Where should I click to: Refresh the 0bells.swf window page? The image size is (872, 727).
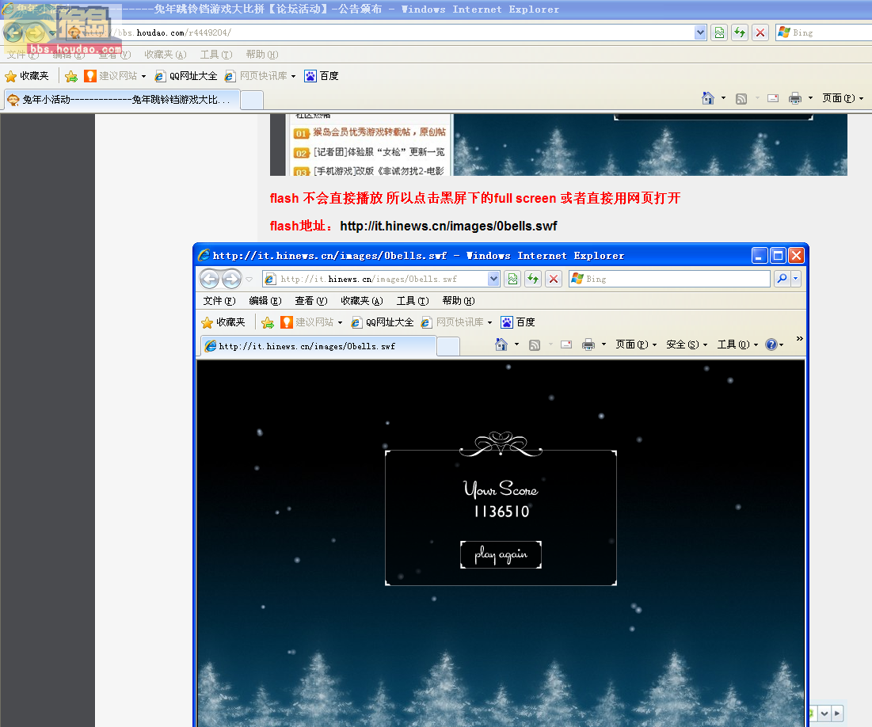[x=533, y=279]
